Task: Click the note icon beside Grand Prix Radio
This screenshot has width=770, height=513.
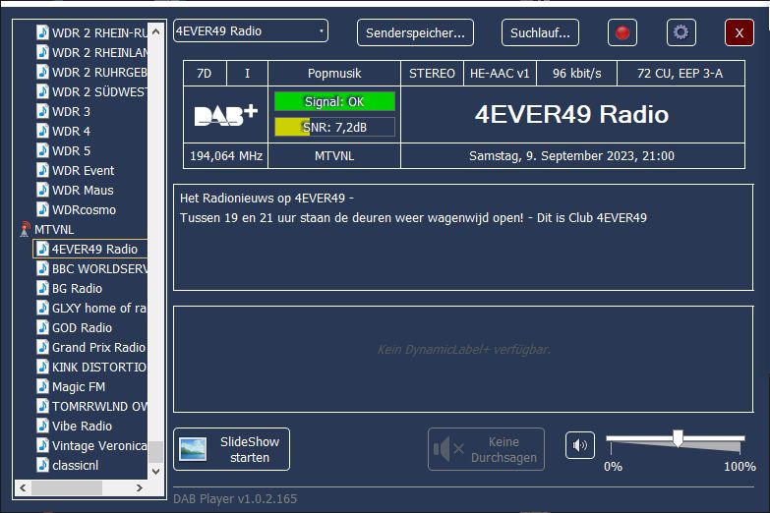Action: point(42,347)
